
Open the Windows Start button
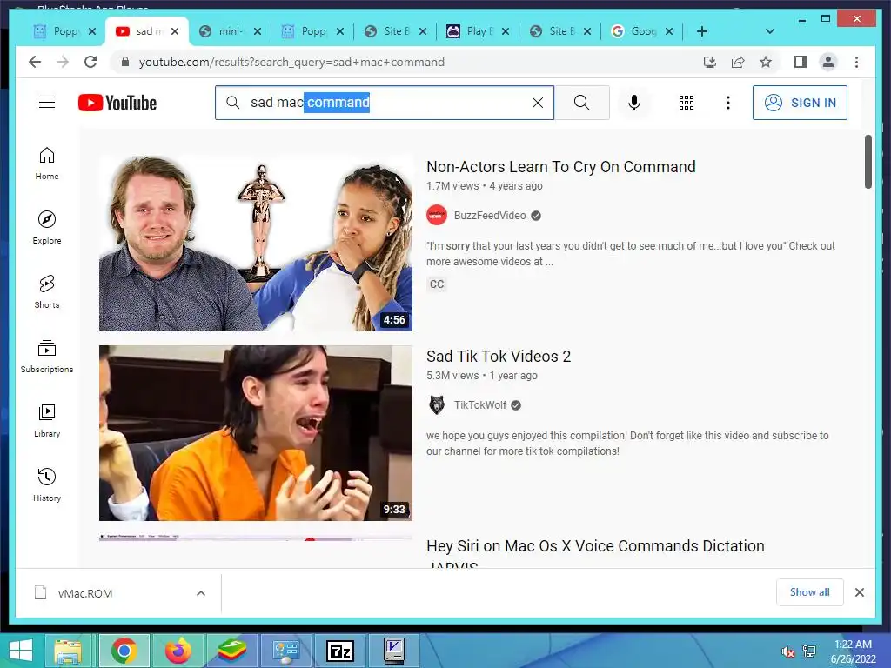(x=20, y=651)
